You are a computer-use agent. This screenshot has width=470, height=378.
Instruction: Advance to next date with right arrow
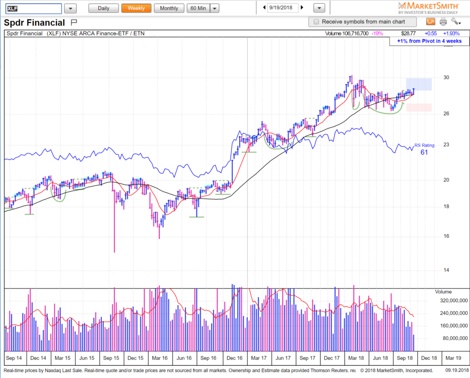pyautogui.click(x=302, y=8)
